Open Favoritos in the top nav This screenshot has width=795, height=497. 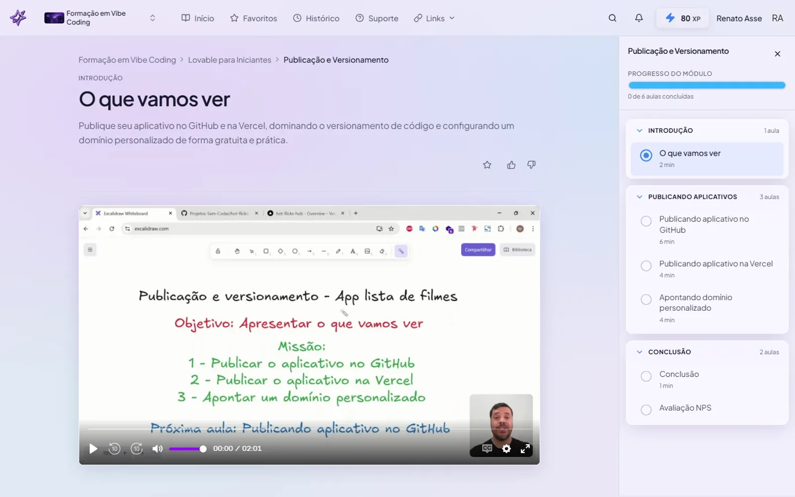click(x=253, y=18)
